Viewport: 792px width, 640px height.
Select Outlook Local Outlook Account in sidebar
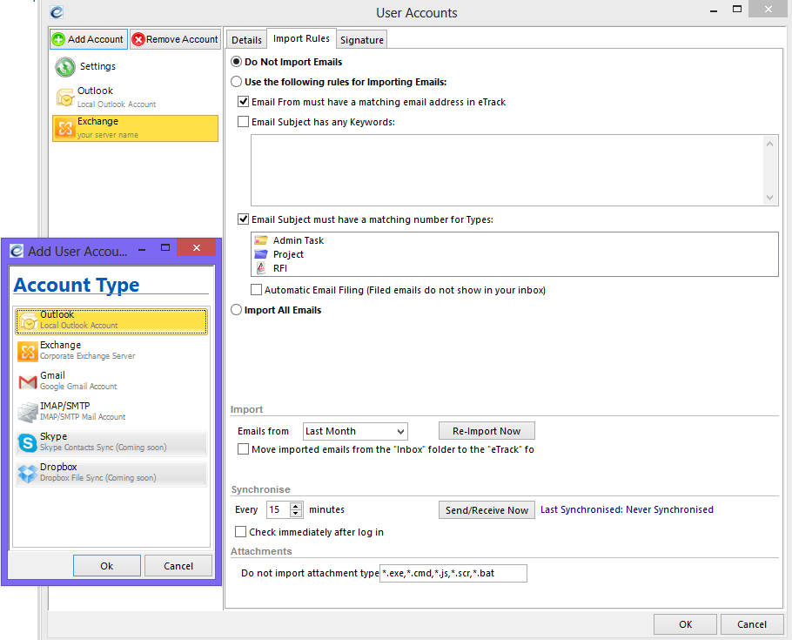click(x=136, y=97)
